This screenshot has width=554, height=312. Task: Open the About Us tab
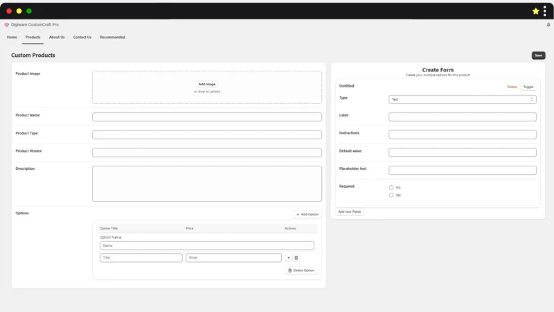click(x=57, y=37)
